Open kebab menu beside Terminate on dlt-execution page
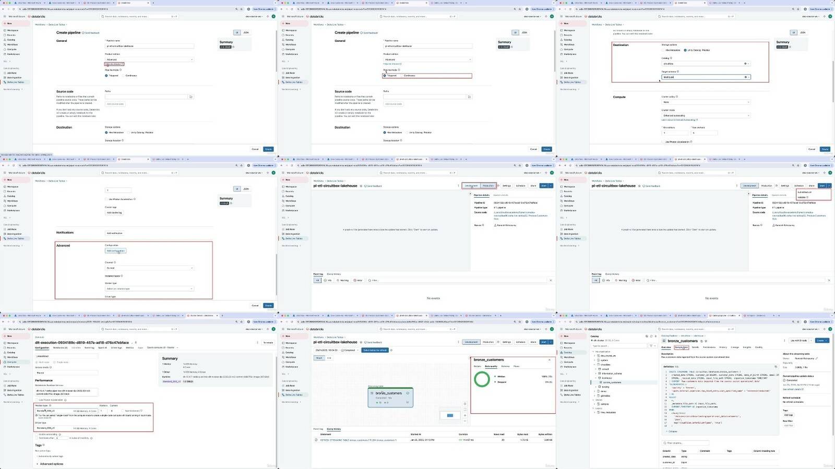Screen dimensions: 835x469 tap(258, 343)
